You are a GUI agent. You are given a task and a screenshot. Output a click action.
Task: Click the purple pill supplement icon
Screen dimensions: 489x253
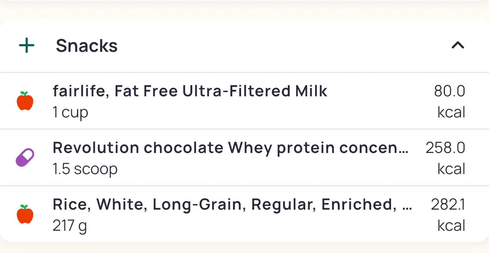tap(25, 158)
